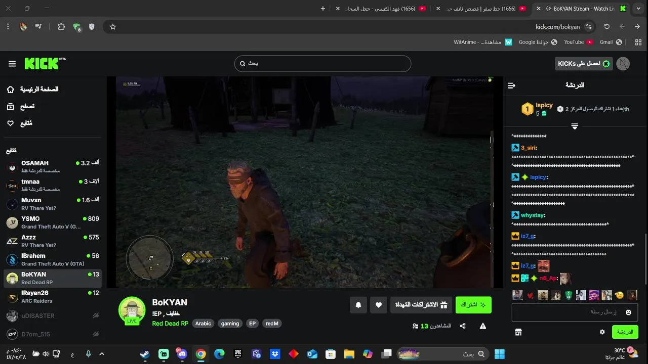Share the stream via share icon

(x=463, y=326)
